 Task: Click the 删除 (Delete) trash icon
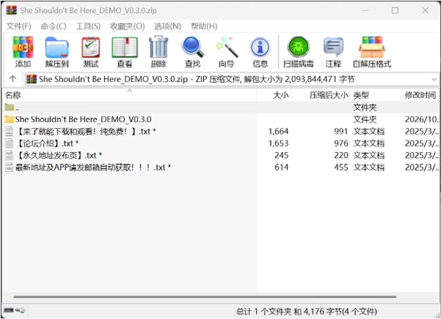158,52
